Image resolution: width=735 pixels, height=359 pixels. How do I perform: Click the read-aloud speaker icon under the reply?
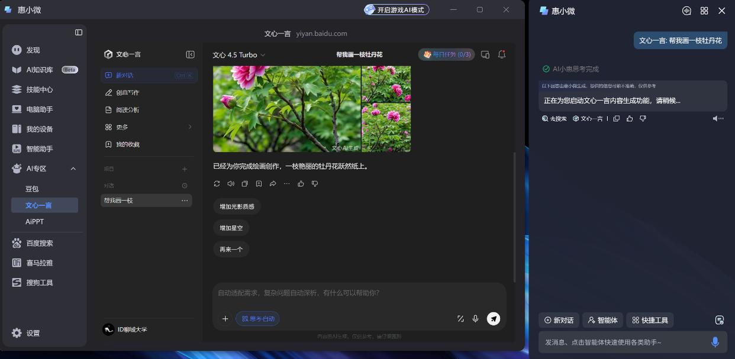coord(231,184)
